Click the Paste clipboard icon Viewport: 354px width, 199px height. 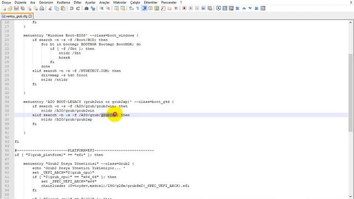[63, 8]
